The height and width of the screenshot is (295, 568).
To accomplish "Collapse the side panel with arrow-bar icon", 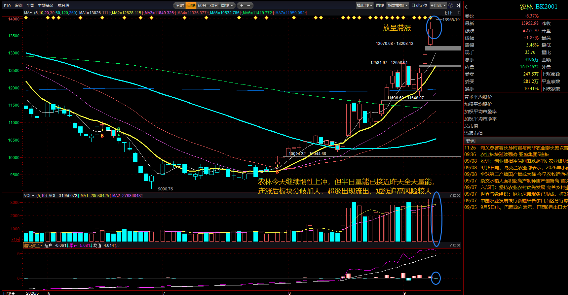I will click(x=458, y=5).
